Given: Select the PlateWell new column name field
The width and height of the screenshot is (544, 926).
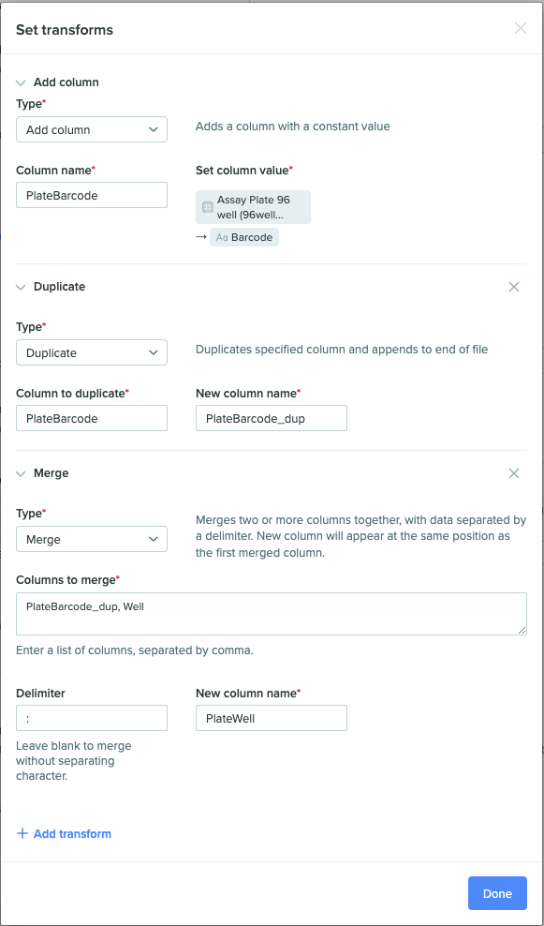Looking at the screenshot, I should pos(271,717).
